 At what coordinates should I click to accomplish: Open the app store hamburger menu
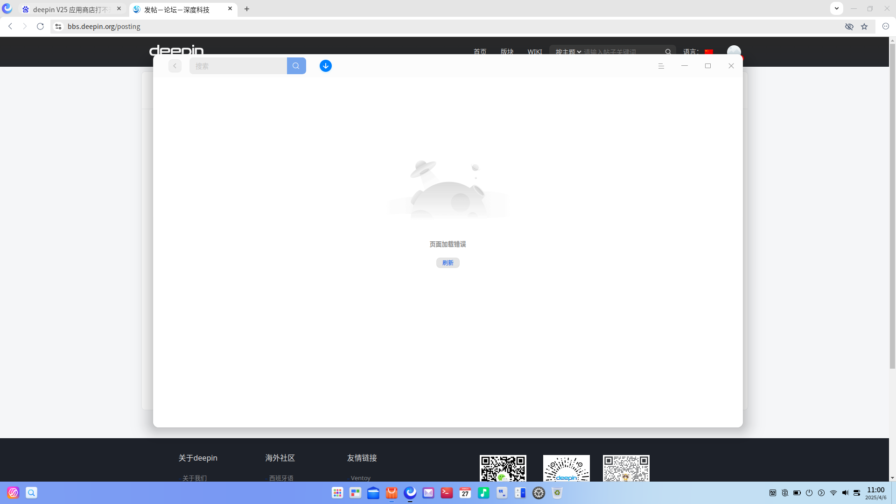pyautogui.click(x=661, y=66)
